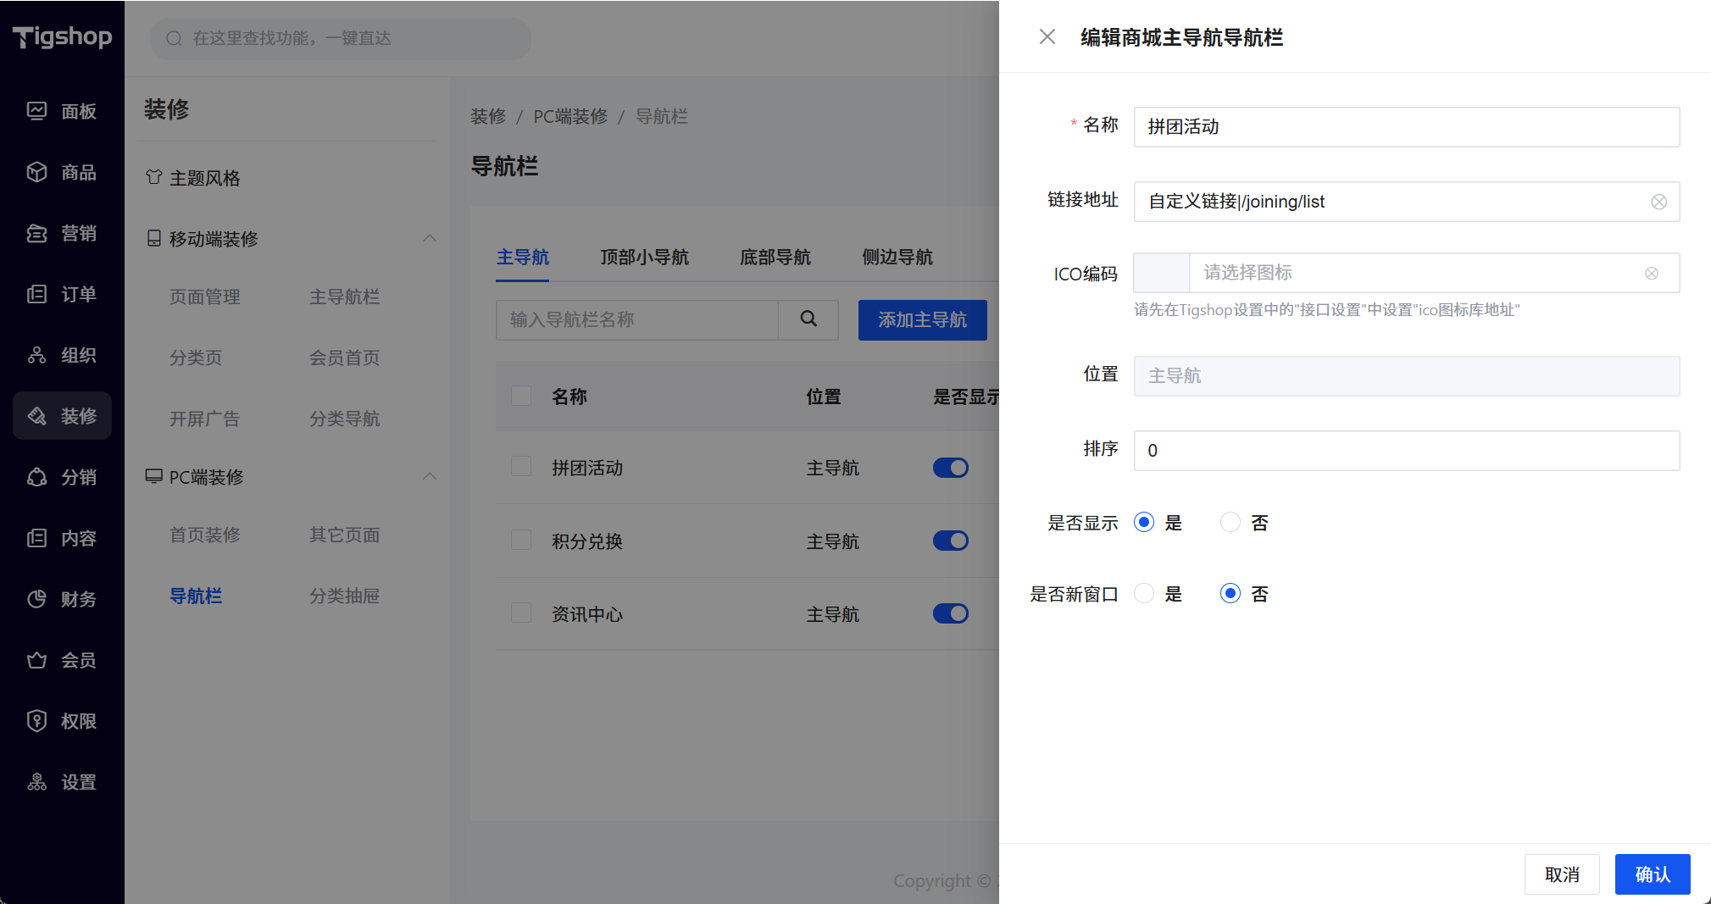
Task: Click the 确认 button
Action: click(x=1652, y=874)
